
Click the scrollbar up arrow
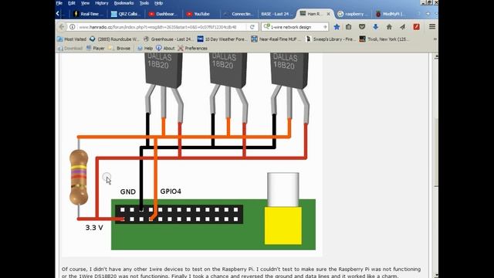pyautogui.click(x=435, y=56)
